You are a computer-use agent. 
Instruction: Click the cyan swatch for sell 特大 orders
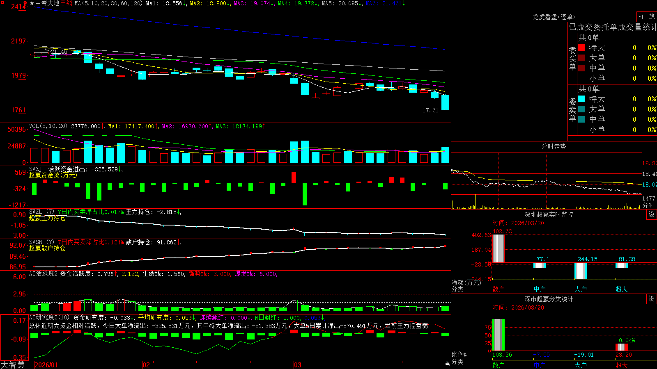coord(581,99)
